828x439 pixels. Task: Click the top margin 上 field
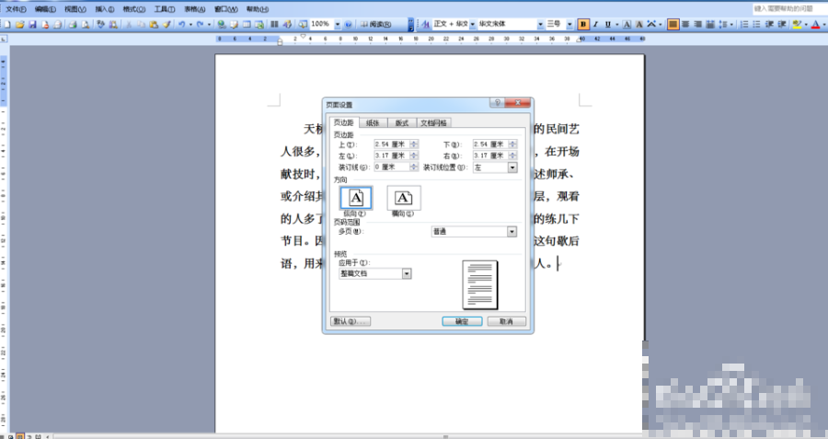[x=391, y=144]
